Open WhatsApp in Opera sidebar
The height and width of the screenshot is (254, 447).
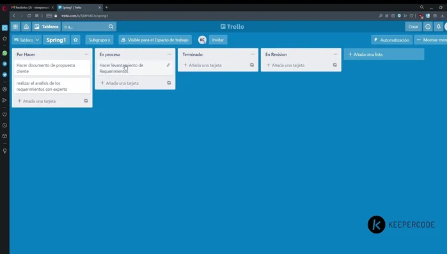[x=4, y=53]
